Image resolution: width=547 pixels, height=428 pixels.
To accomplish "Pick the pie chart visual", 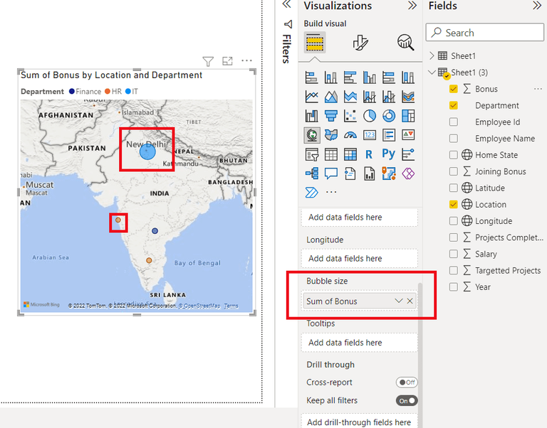I will (370, 116).
